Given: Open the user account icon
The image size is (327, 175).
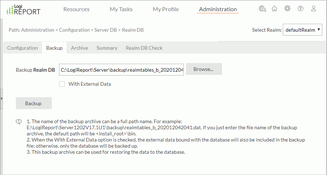Looking at the screenshot, I should click(x=313, y=9).
